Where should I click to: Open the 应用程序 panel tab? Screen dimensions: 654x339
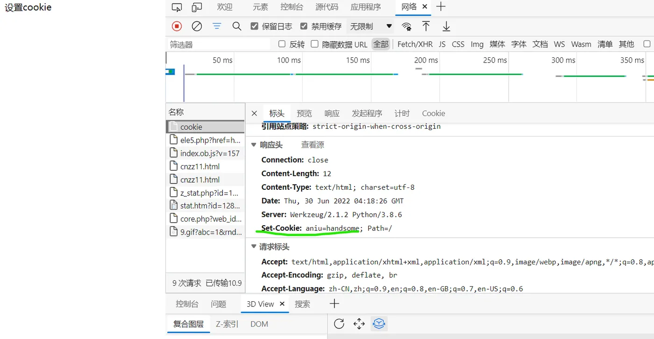tap(366, 7)
